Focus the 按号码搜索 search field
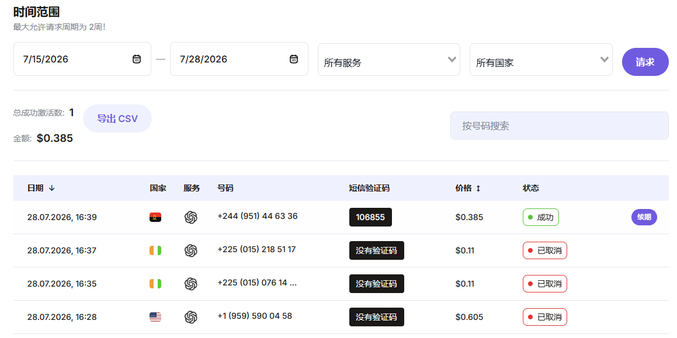 coord(560,126)
